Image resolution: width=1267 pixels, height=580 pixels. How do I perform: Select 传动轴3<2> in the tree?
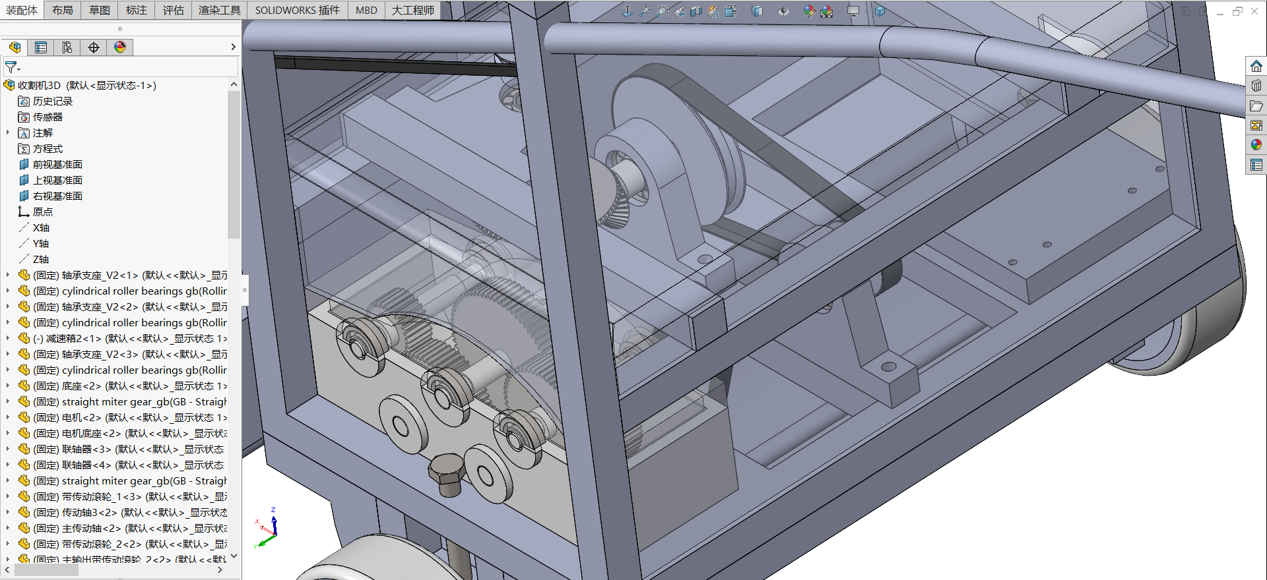click(x=123, y=512)
